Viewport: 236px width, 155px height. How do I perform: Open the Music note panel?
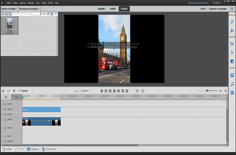click(x=232, y=84)
